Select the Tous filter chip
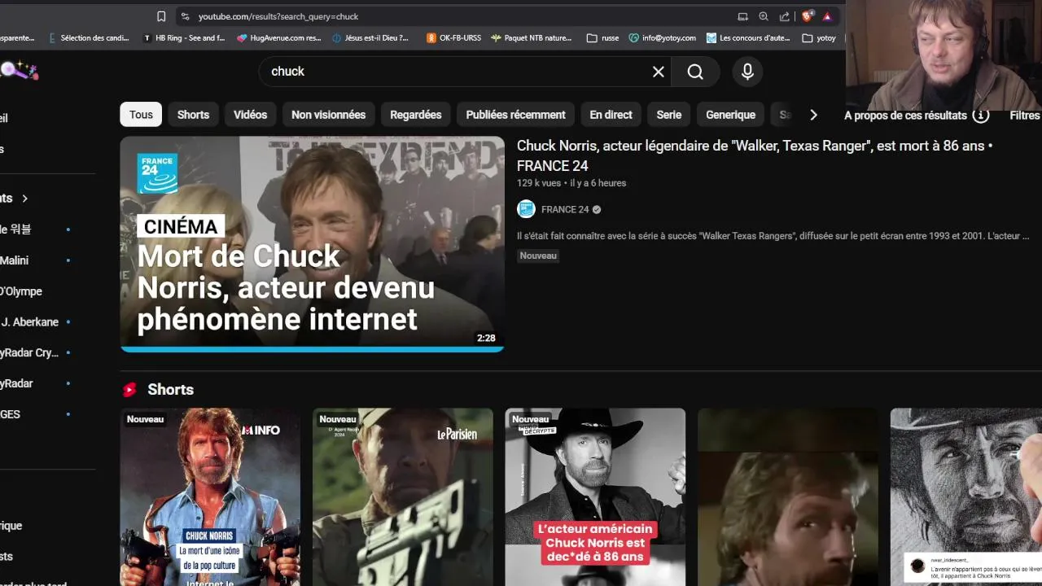Screen dimensions: 1042x586 point(141,115)
